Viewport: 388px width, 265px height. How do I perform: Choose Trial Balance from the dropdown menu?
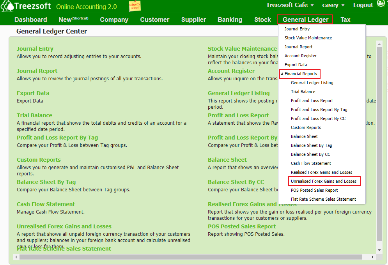click(x=303, y=92)
